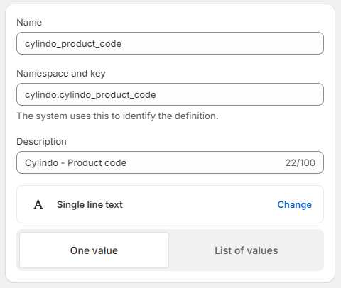Click the Name label
Image resolution: width=341 pixels, height=288 pixels.
point(29,23)
